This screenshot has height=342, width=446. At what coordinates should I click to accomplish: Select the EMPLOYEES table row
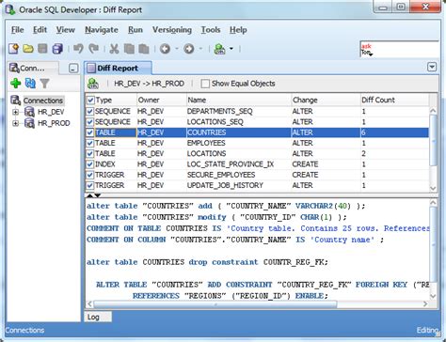[x=257, y=143]
